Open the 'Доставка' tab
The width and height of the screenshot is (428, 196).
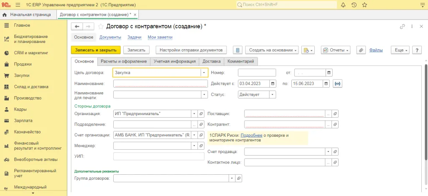click(x=211, y=61)
